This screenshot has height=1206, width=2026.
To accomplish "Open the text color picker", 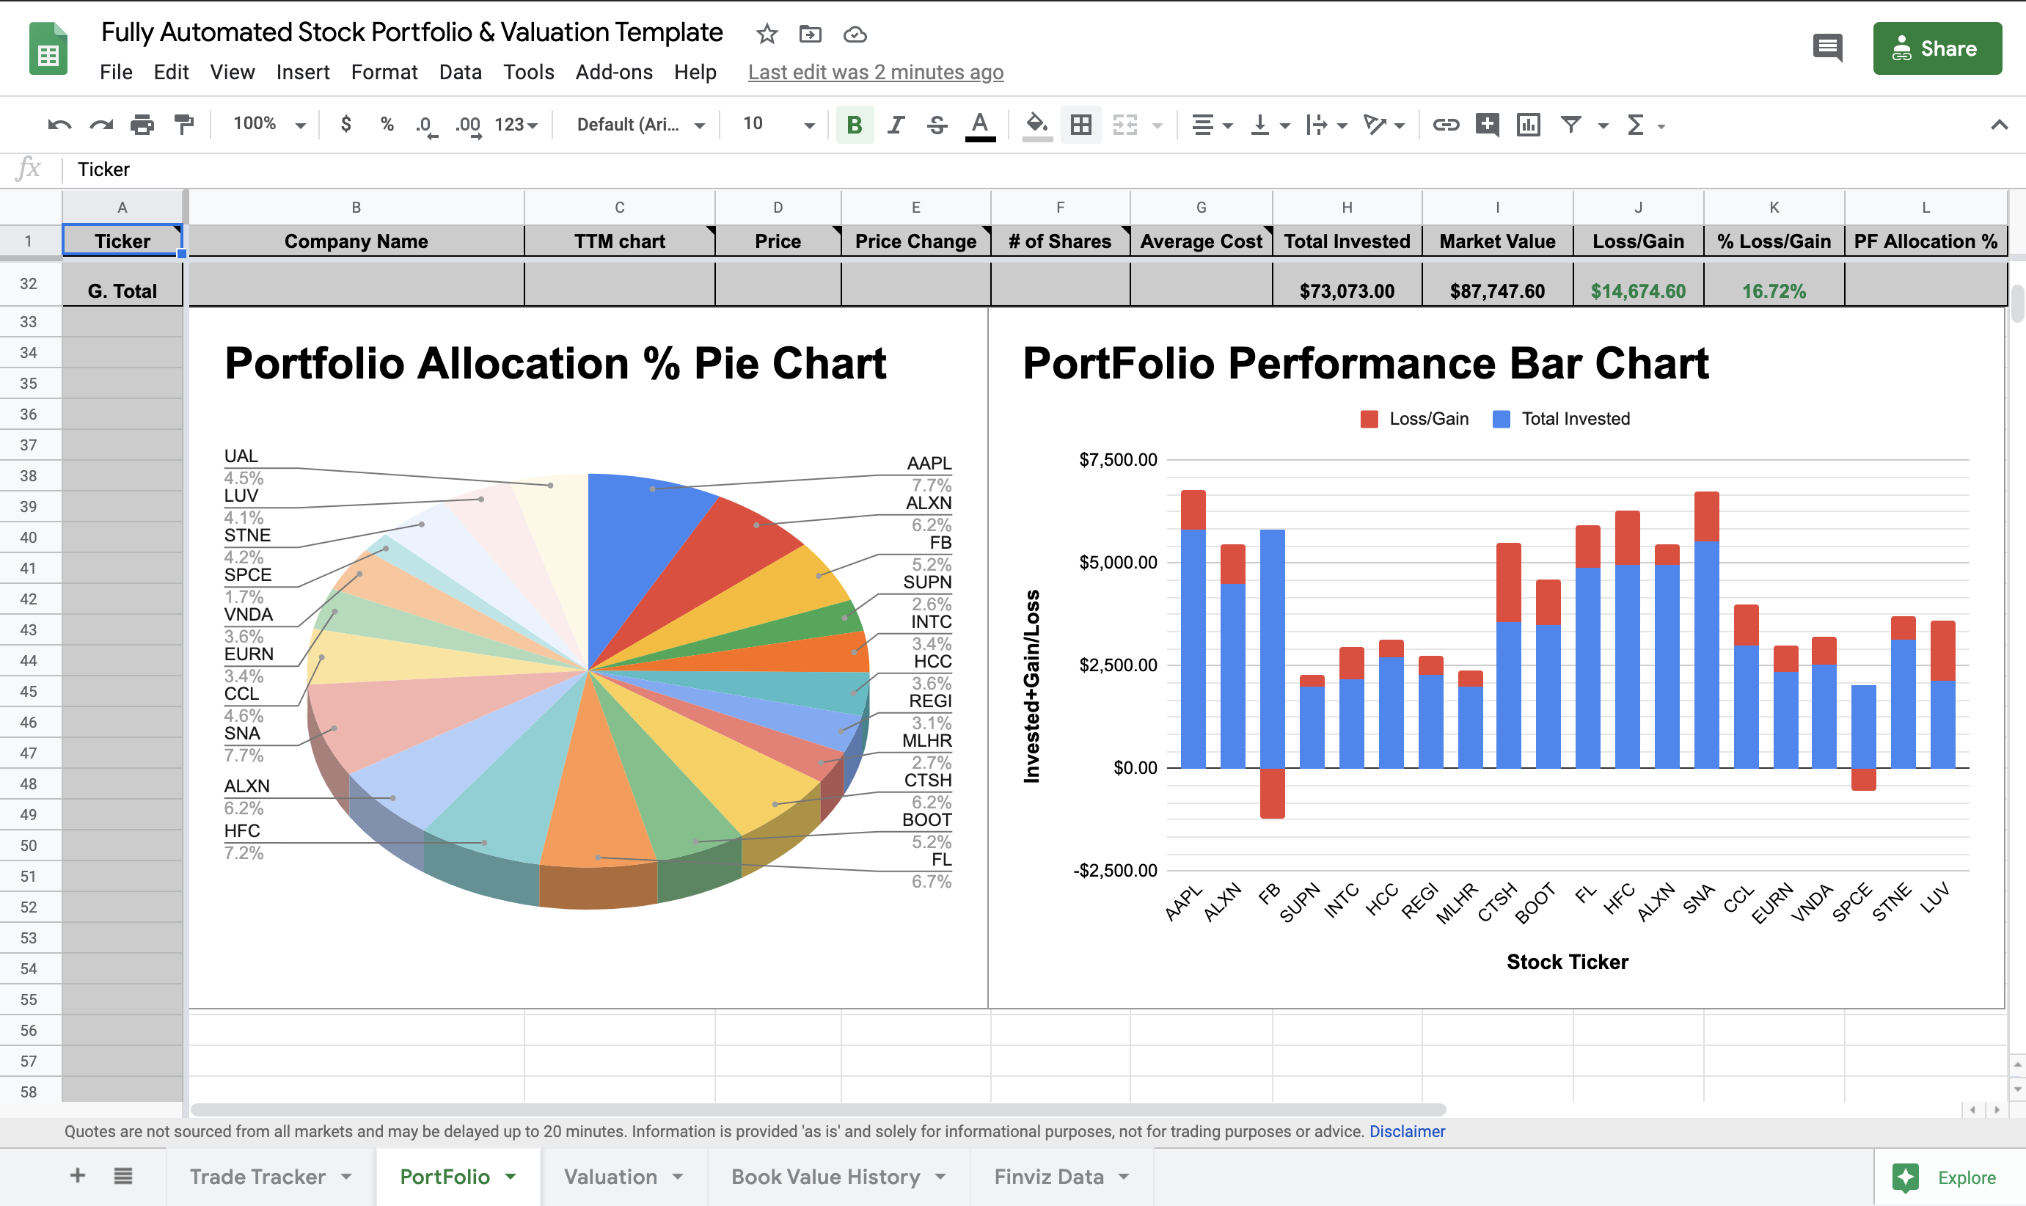I will [981, 125].
